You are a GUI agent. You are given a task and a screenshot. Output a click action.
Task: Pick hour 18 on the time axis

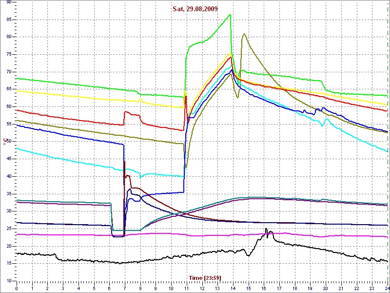295,289
